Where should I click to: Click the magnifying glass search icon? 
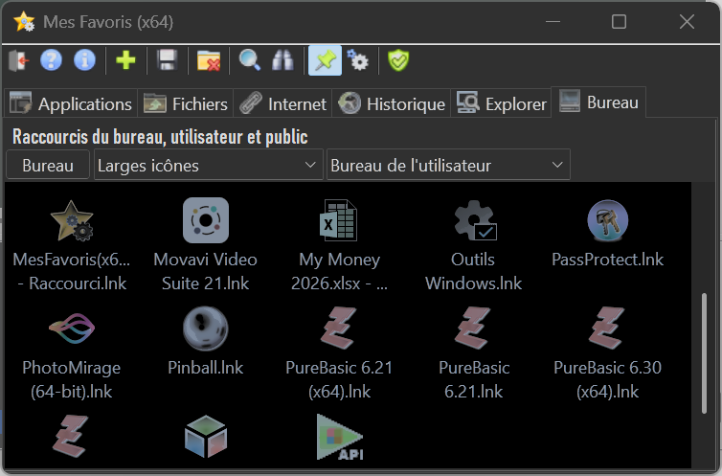(250, 61)
